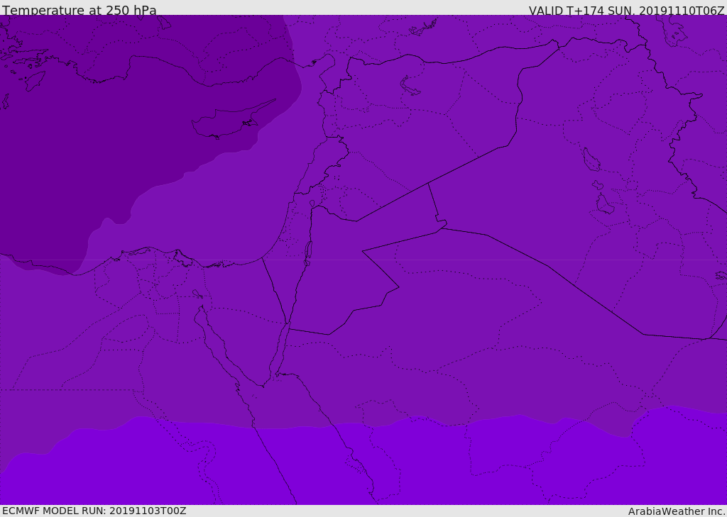
Task: Click the 'ArabiaWeather Inc.' credit text
Action: (x=677, y=511)
